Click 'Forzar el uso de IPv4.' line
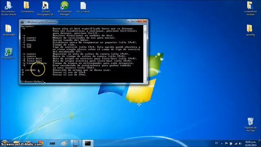Viewport: 261px width, 147px height. (x=70, y=72)
